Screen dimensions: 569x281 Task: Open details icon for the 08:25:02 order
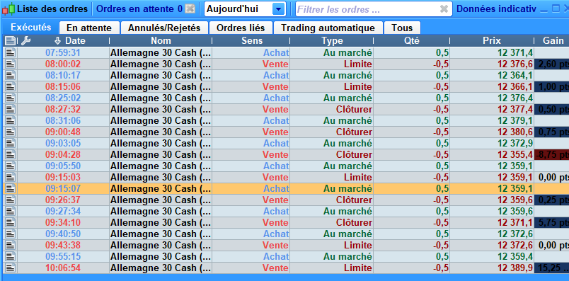11,98
